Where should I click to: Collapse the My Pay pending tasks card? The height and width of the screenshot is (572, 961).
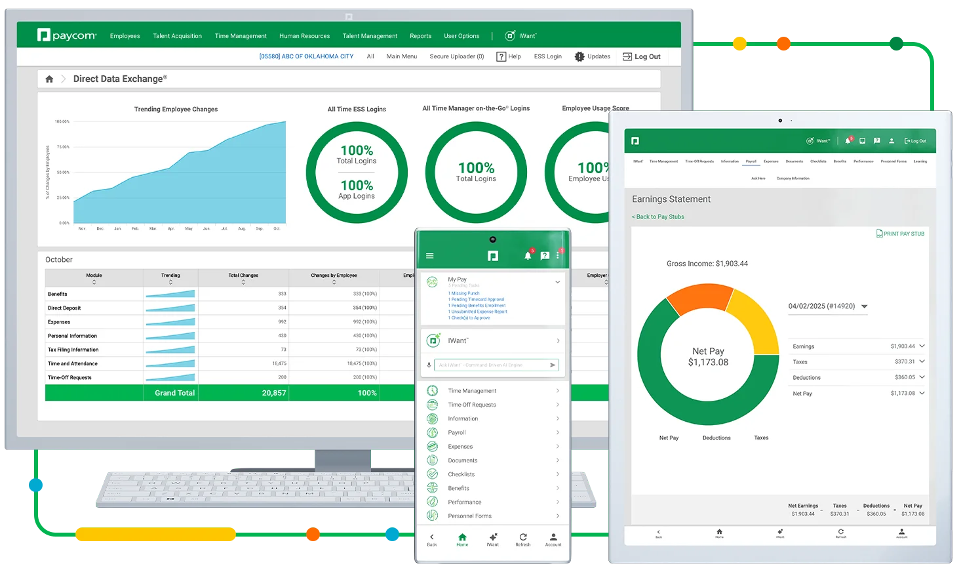point(558,282)
